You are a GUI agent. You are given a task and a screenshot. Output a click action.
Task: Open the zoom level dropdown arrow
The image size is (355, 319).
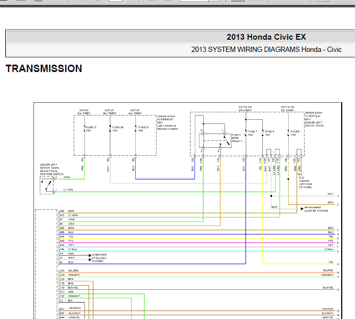214,1
